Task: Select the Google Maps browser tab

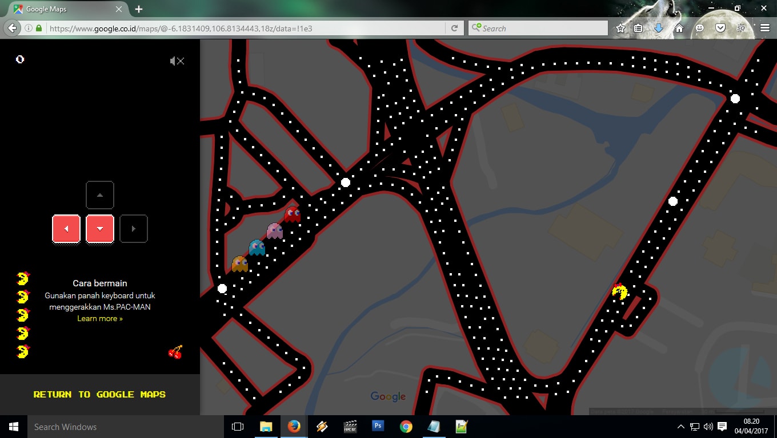Action: coord(67,9)
